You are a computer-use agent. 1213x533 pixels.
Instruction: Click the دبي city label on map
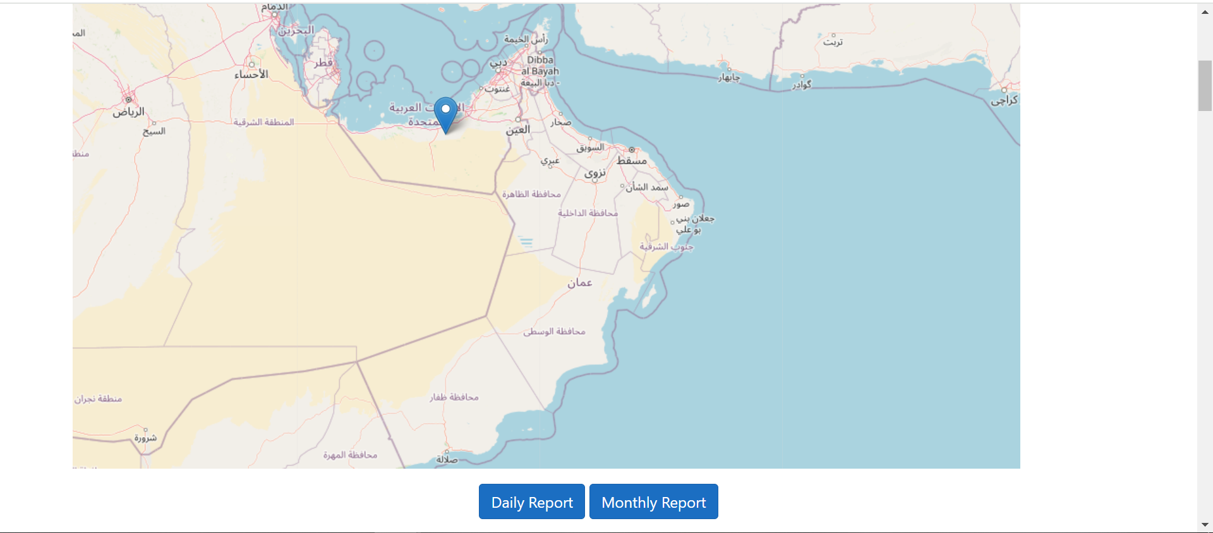point(498,63)
